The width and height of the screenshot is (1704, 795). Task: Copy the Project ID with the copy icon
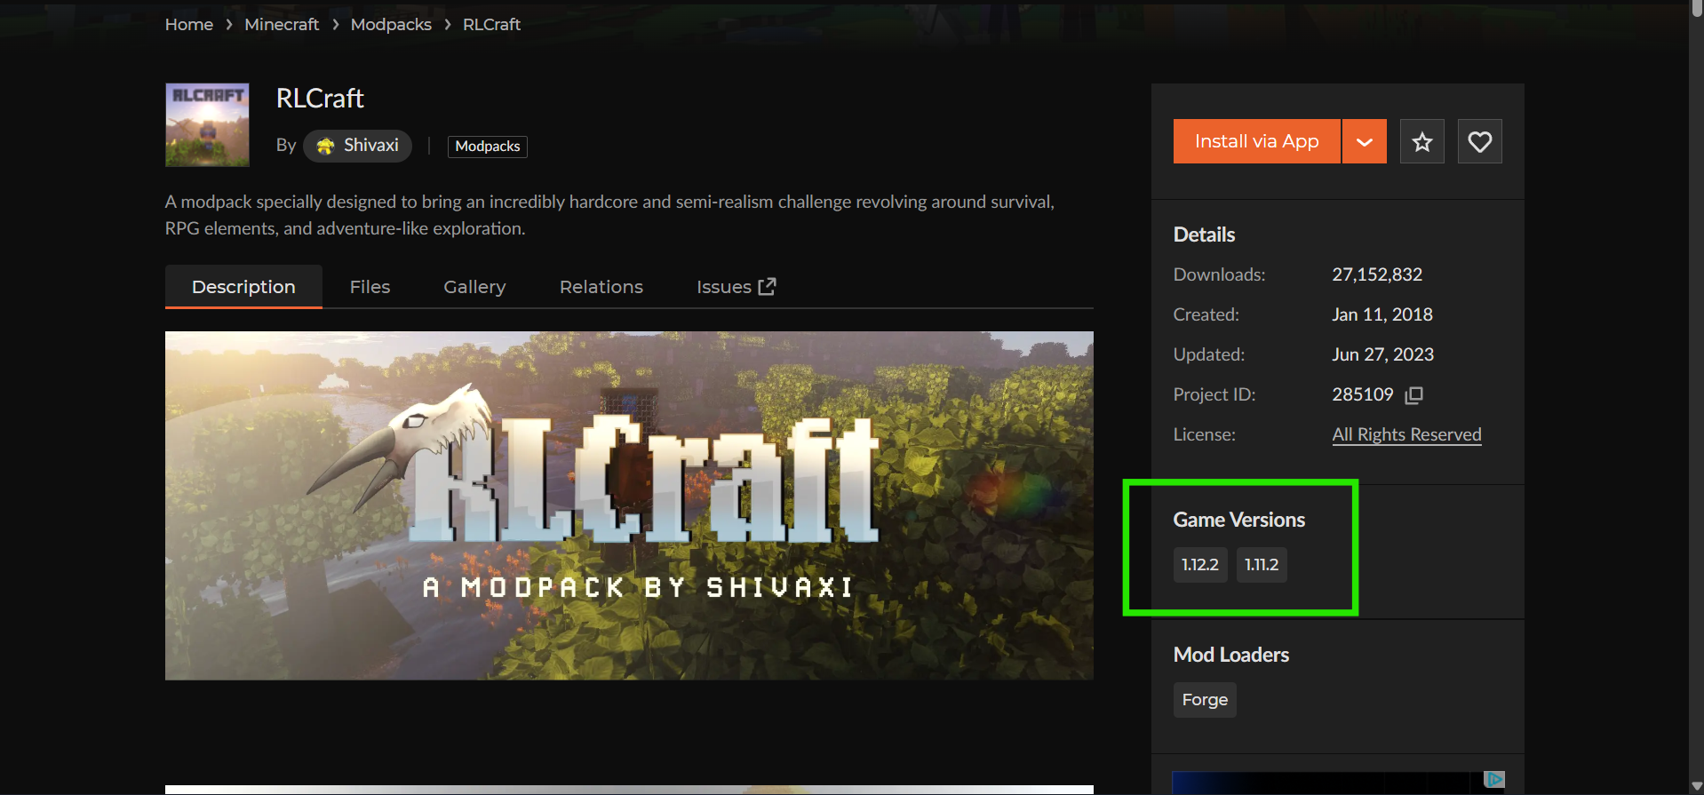pyautogui.click(x=1413, y=394)
